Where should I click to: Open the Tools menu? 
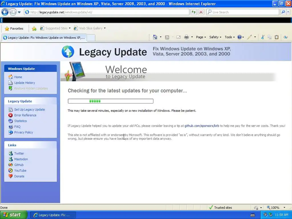pyautogui.click(x=230, y=37)
